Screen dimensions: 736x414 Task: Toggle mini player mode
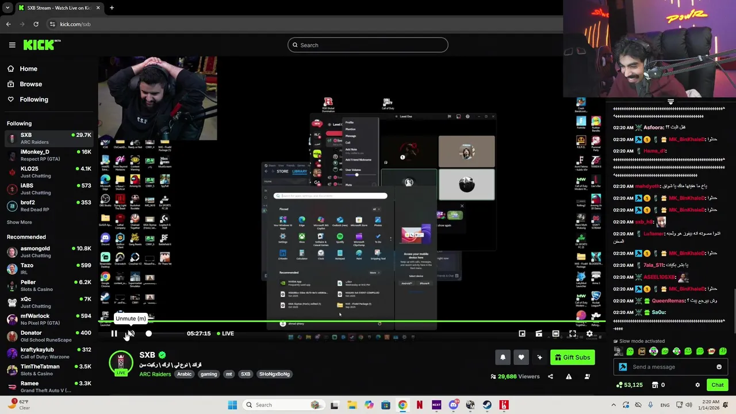tap(522, 333)
